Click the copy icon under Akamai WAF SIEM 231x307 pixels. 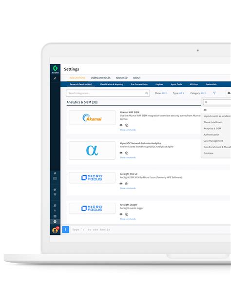tap(127, 125)
